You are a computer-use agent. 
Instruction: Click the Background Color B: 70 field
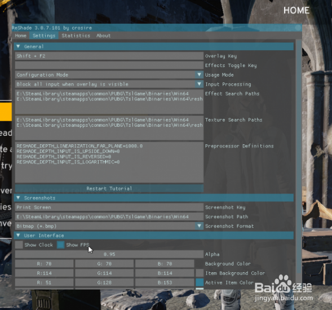click(165, 264)
